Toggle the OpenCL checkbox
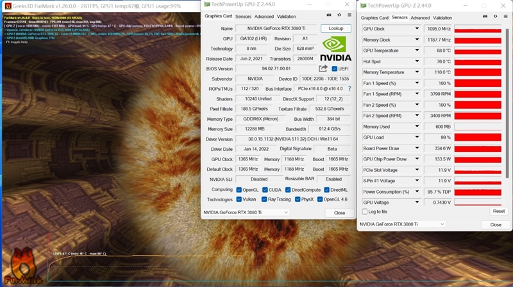 pos(239,190)
